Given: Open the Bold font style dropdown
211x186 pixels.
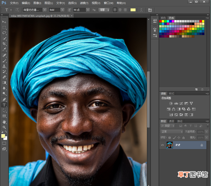Looking at the screenshot, I should 56,10.
